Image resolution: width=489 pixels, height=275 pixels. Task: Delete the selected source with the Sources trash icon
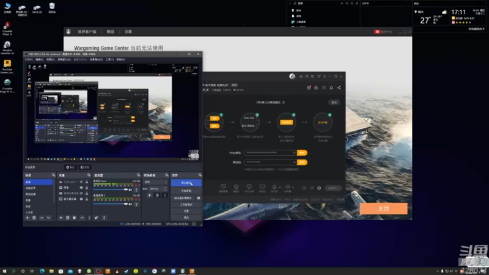68,218
